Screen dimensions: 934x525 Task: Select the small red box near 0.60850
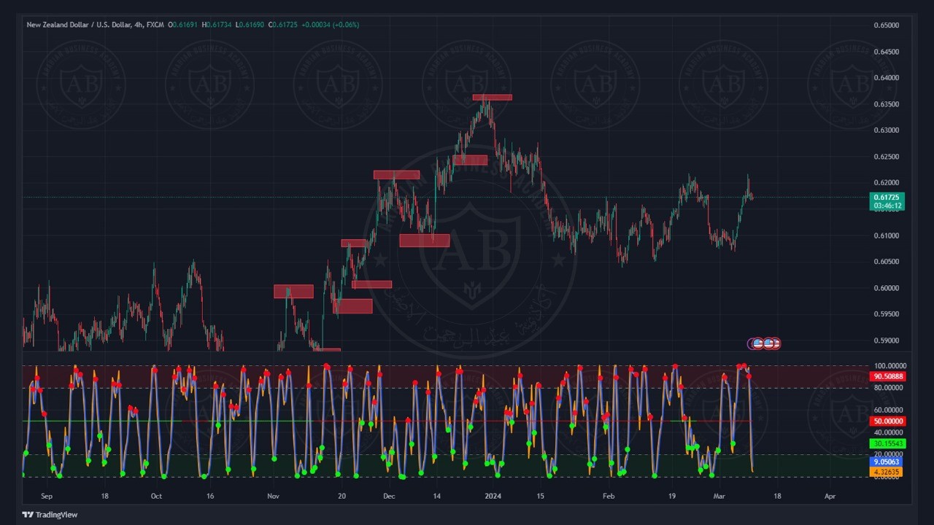pyautogui.click(x=353, y=244)
